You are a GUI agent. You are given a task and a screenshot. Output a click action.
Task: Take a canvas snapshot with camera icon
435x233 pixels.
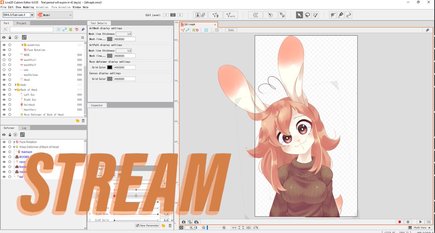pos(184,222)
